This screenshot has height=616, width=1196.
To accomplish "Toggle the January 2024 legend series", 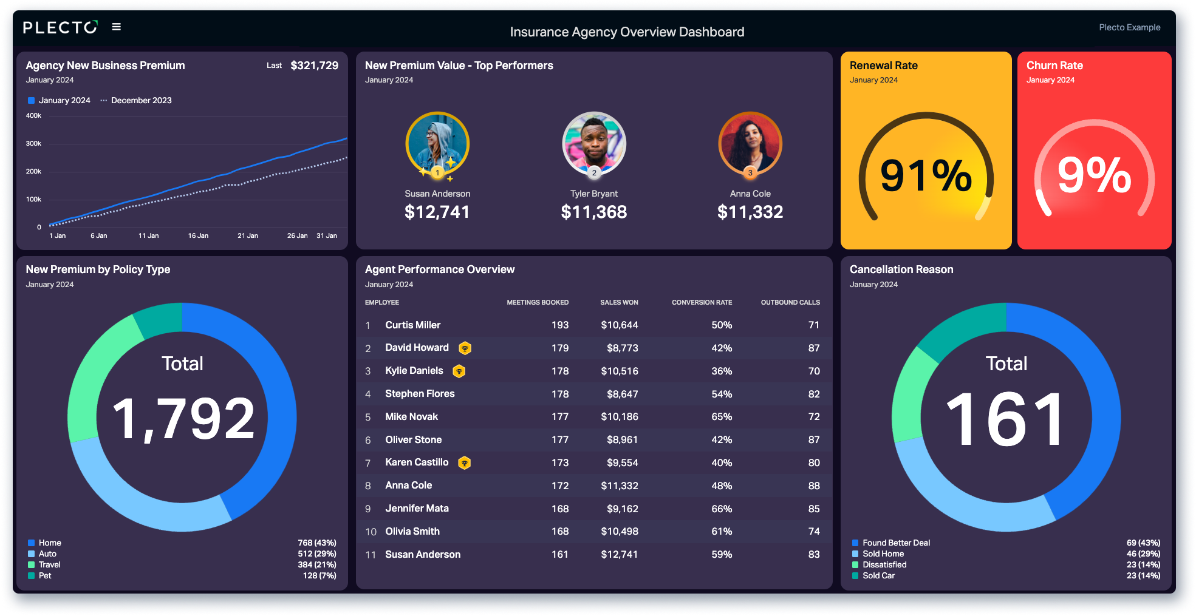I will click(59, 100).
